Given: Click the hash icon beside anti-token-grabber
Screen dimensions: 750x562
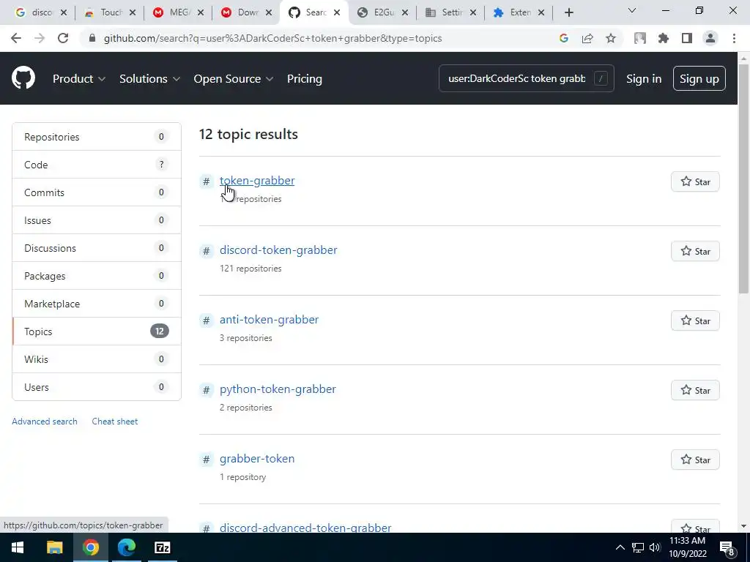Looking at the screenshot, I should coord(206,321).
